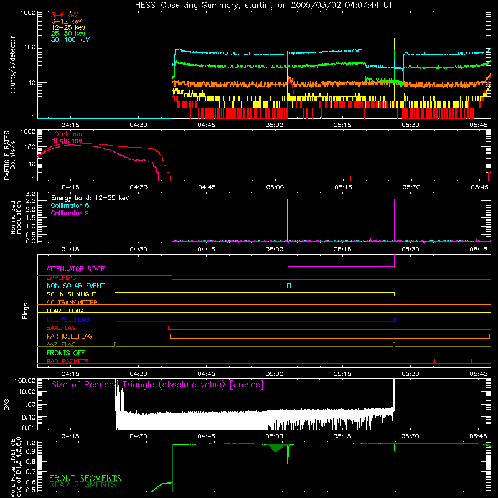Click the ATTENUATOR_STATE flag label
This screenshot has height=498, width=498.
tap(75, 269)
